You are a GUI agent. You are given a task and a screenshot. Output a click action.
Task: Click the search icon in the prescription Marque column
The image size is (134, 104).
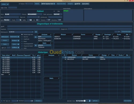click(72, 34)
